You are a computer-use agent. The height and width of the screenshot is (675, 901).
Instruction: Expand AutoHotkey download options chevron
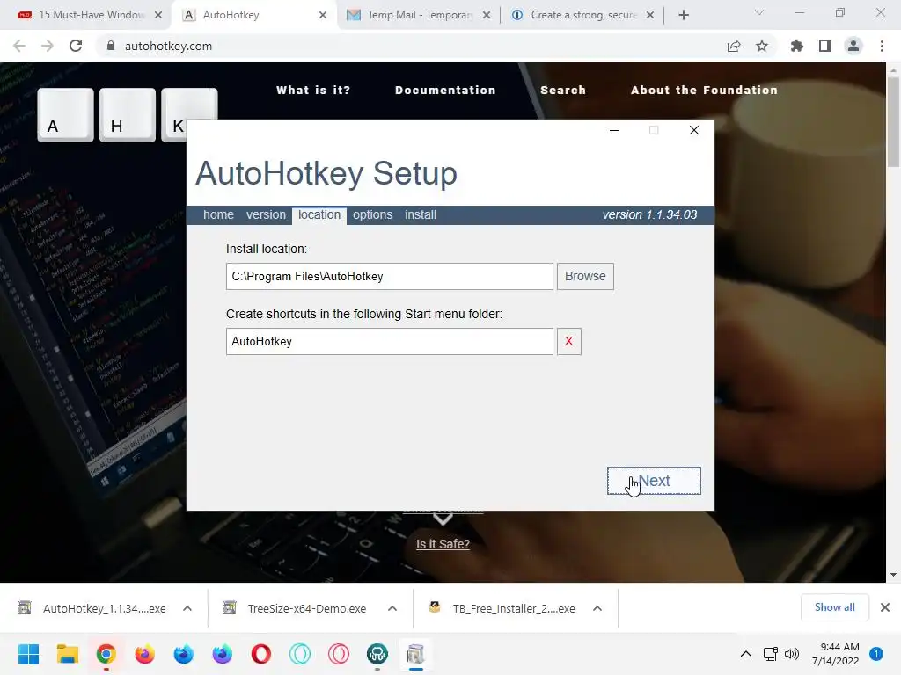[x=187, y=608]
